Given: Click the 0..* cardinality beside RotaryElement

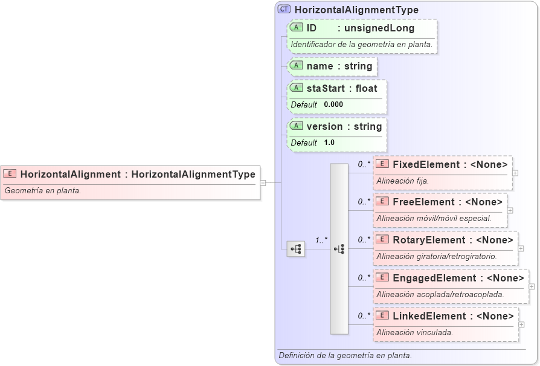Looking at the screenshot, I should pos(364,240).
